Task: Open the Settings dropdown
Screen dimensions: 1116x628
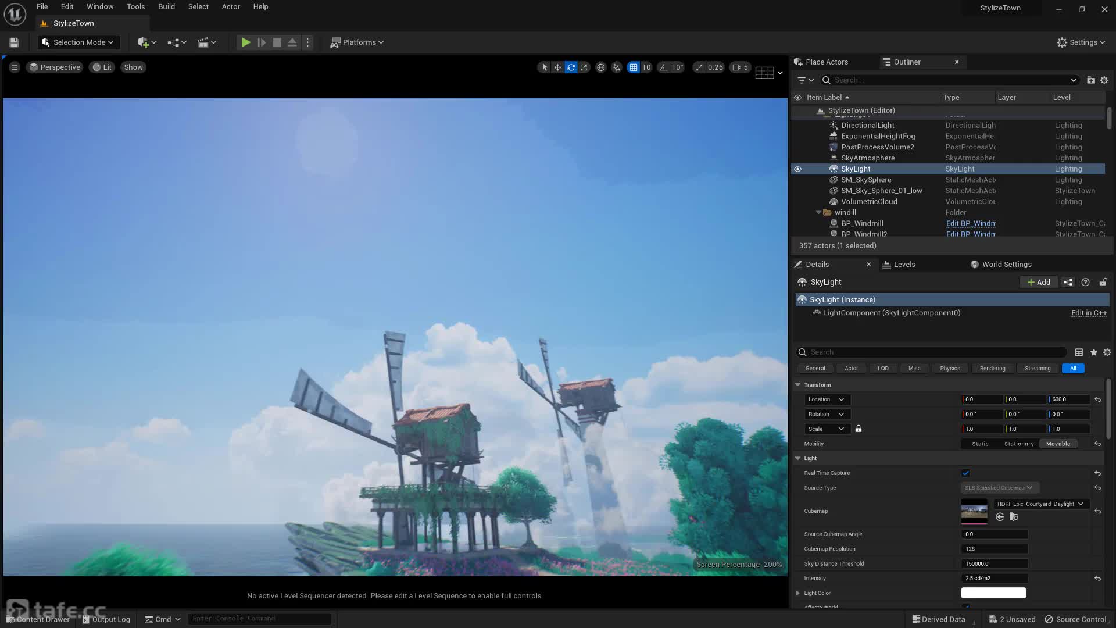Action: tap(1081, 42)
